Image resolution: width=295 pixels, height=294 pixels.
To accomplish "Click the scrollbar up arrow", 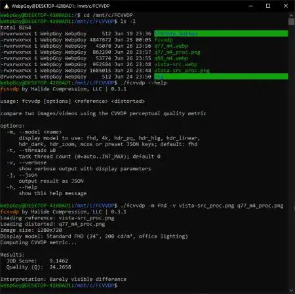I will [x=291, y=15].
